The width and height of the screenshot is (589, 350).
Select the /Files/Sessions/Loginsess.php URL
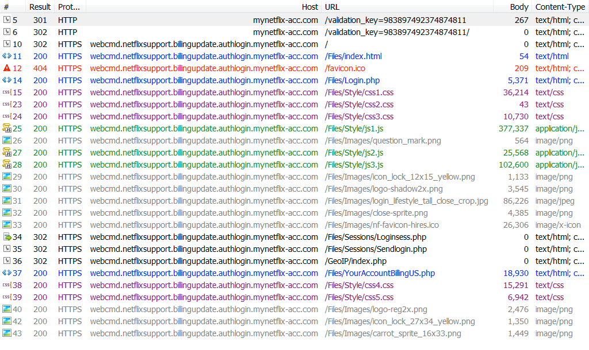[x=375, y=237]
